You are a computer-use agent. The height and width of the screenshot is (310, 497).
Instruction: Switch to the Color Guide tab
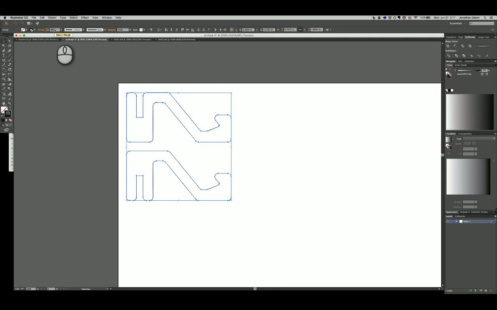tap(461, 65)
